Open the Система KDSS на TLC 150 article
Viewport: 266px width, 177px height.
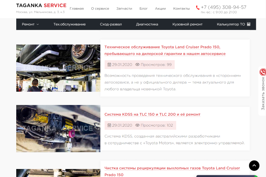click(152, 114)
